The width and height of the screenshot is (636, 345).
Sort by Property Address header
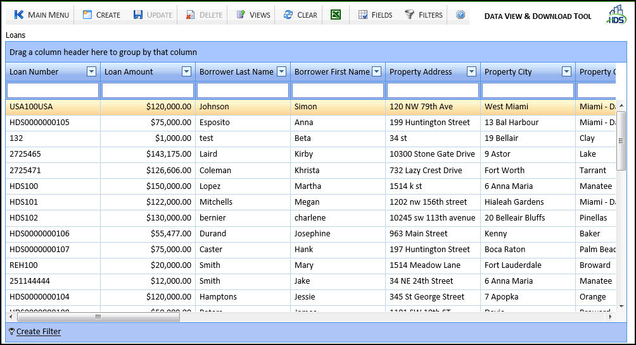[x=421, y=71]
